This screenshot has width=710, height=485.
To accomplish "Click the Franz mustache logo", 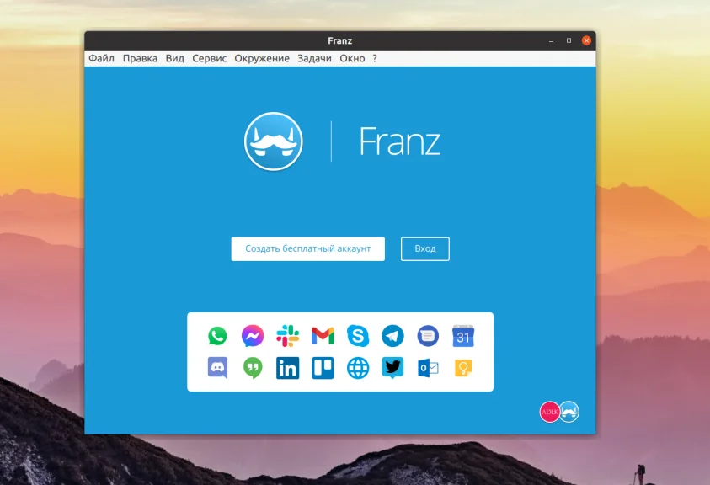I will (274, 141).
